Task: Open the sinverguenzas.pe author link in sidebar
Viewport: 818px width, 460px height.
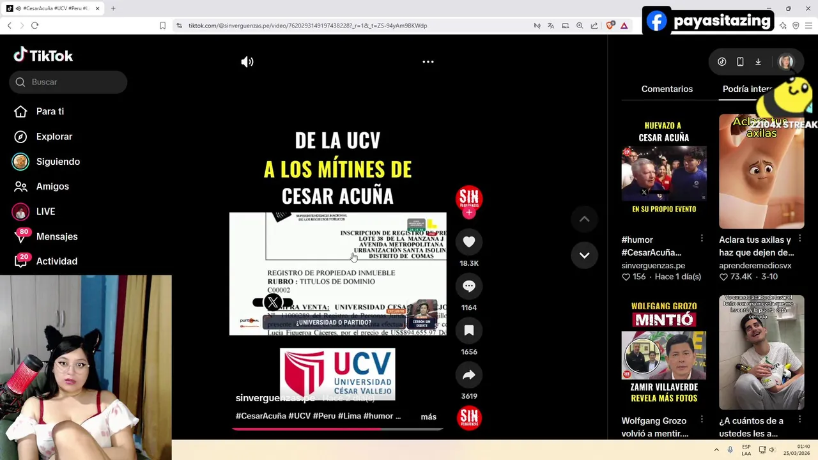Action: [653, 265]
